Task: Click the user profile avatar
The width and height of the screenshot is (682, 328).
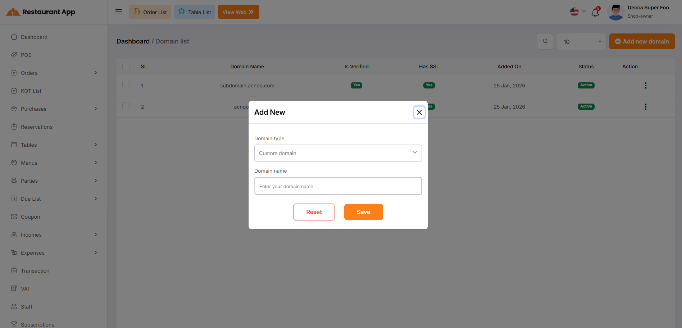Action: 615,12
